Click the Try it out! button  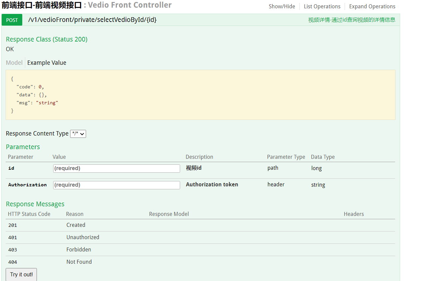tap(21, 274)
